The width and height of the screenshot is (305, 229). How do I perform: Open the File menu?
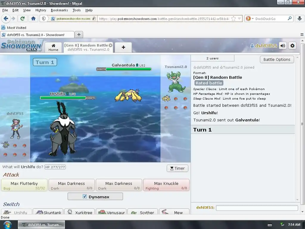click(5, 10)
